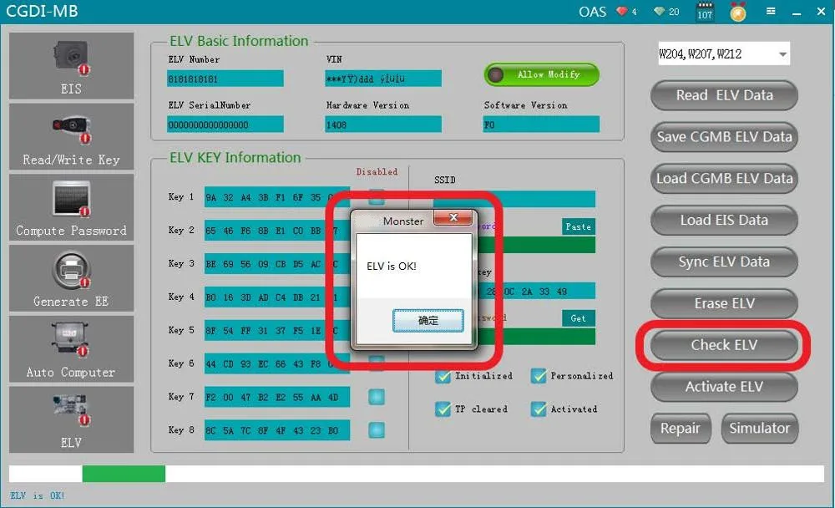This screenshot has width=835, height=508.
Task: Click the gold medal icon
Action: 737,12
